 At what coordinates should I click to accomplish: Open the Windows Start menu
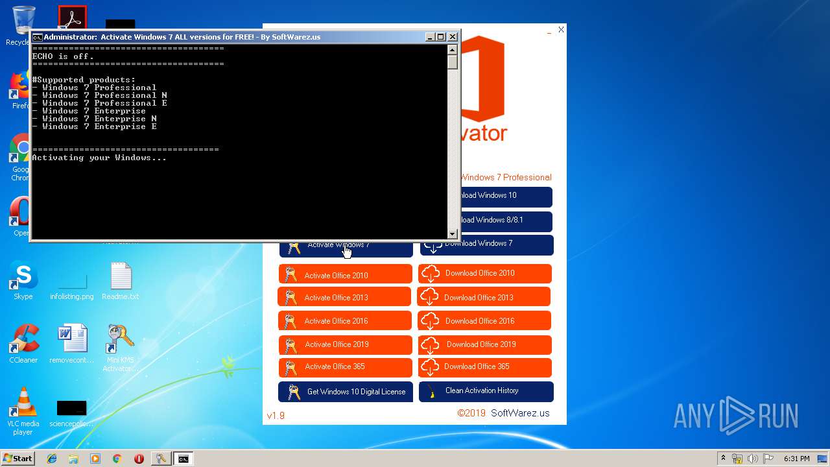click(x=18, y=458)
